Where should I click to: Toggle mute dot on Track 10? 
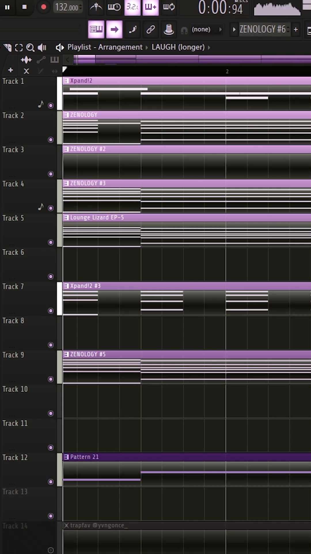(x=51, y=413)
